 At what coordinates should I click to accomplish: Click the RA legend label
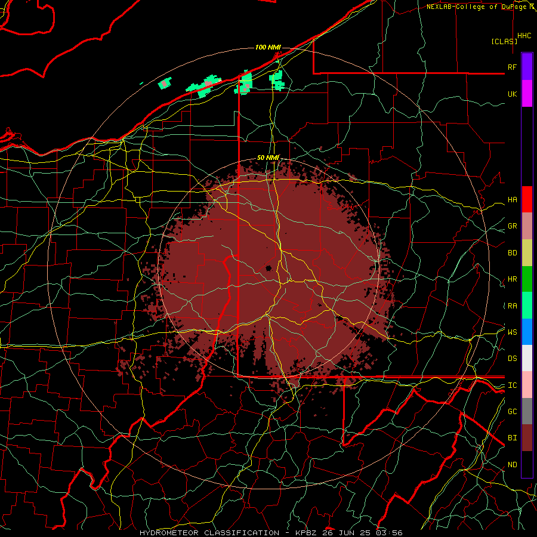[513, 306]
